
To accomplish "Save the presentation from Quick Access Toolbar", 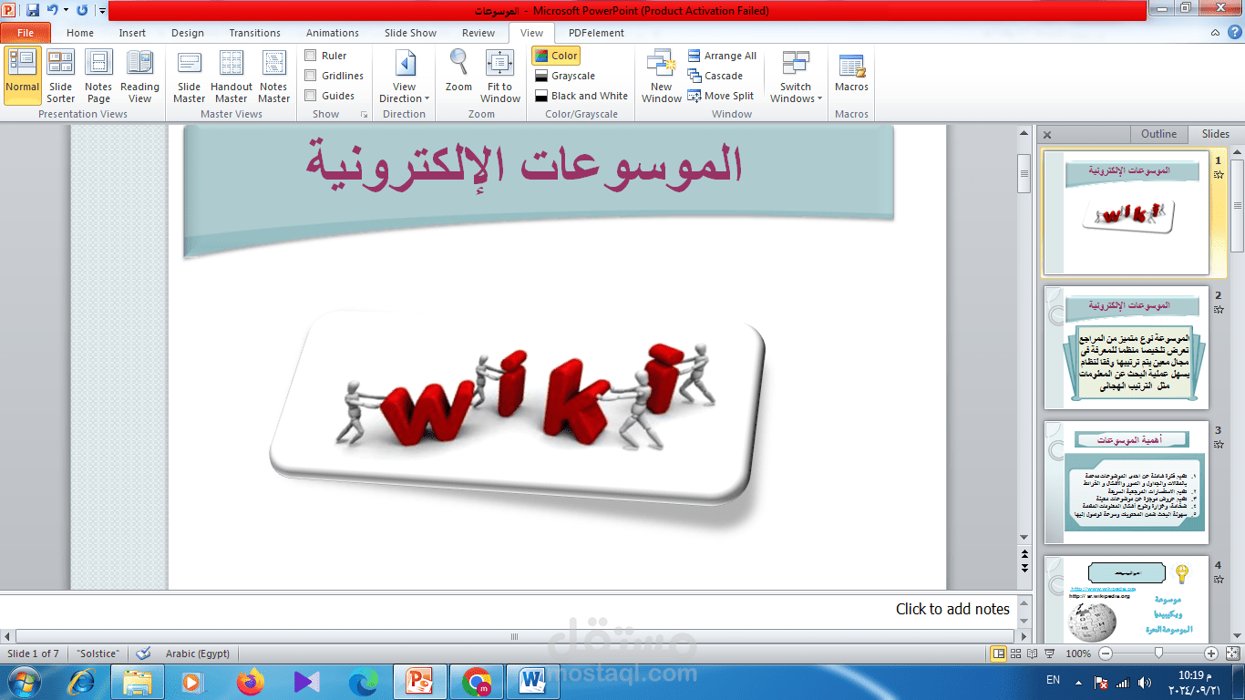I will point(33,10).
